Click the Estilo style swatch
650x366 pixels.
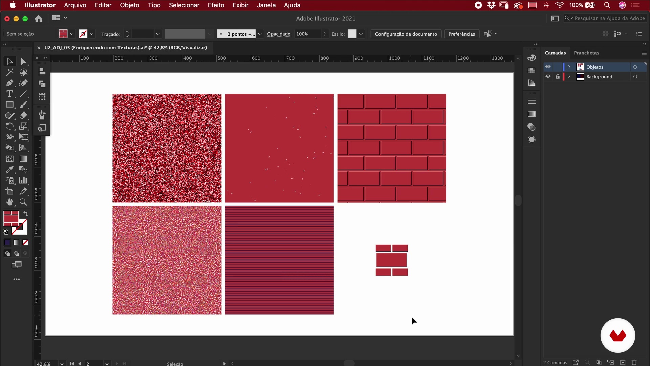352,34
